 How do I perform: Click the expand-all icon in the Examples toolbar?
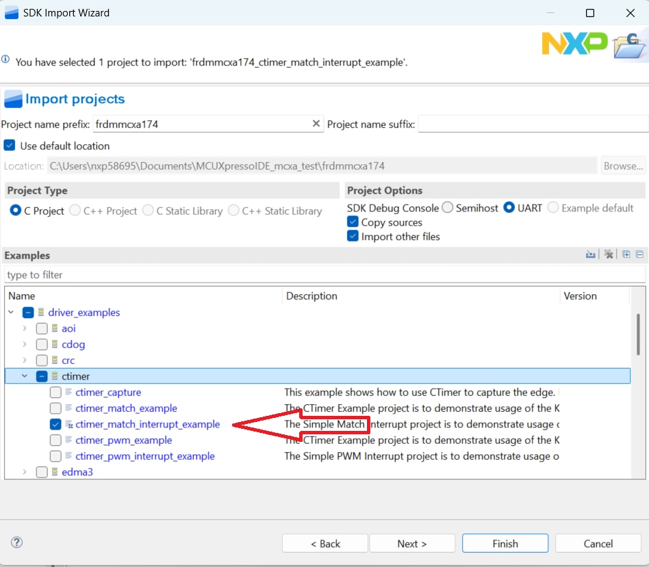coord(626,254)
